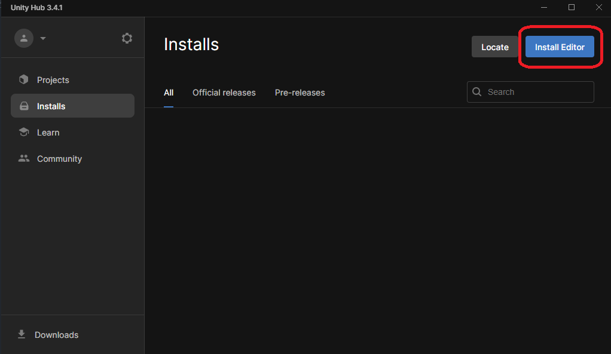The height and width of the screenshot is (354, 611).
Task: Open Learn via the graduation cap icon
Action: point(23,132)
